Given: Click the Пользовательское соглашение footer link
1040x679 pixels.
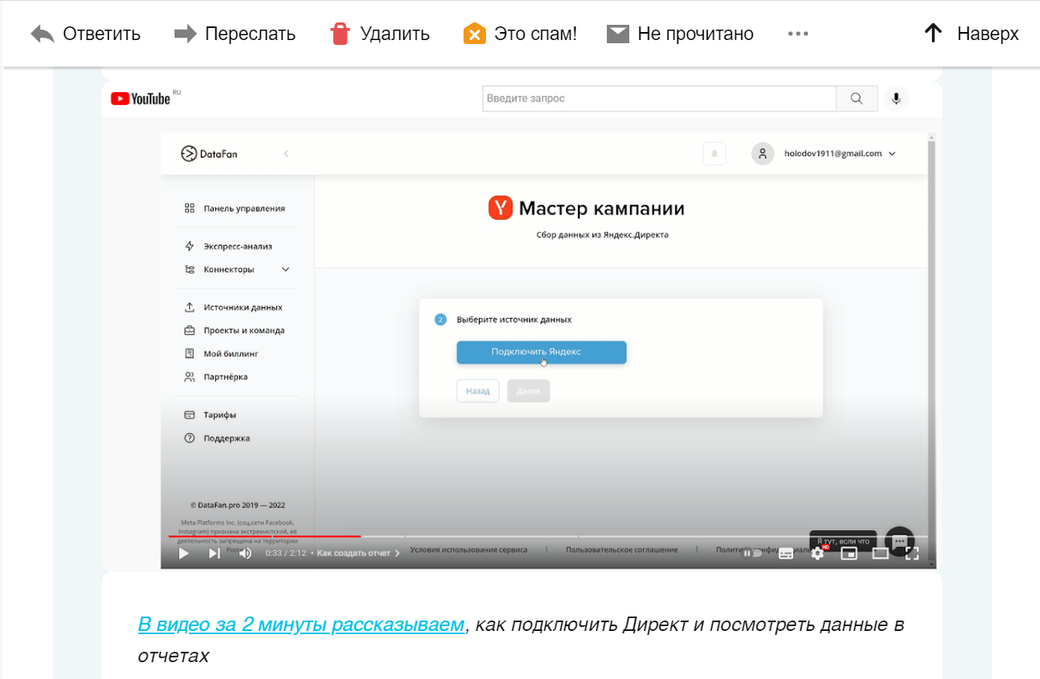Looking at the screenshot, I should pyautogui.click(x=621, y=550).
